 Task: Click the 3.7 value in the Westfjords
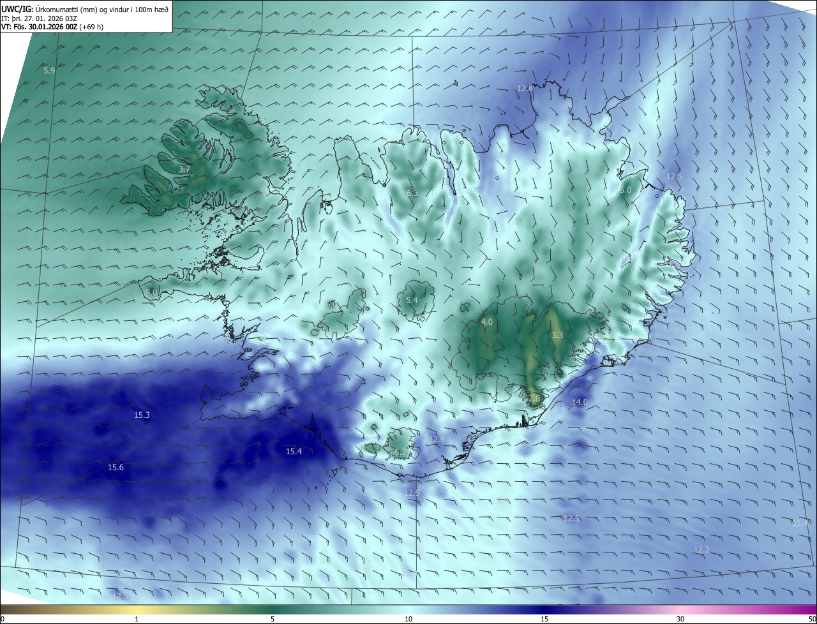coord(184,170)
